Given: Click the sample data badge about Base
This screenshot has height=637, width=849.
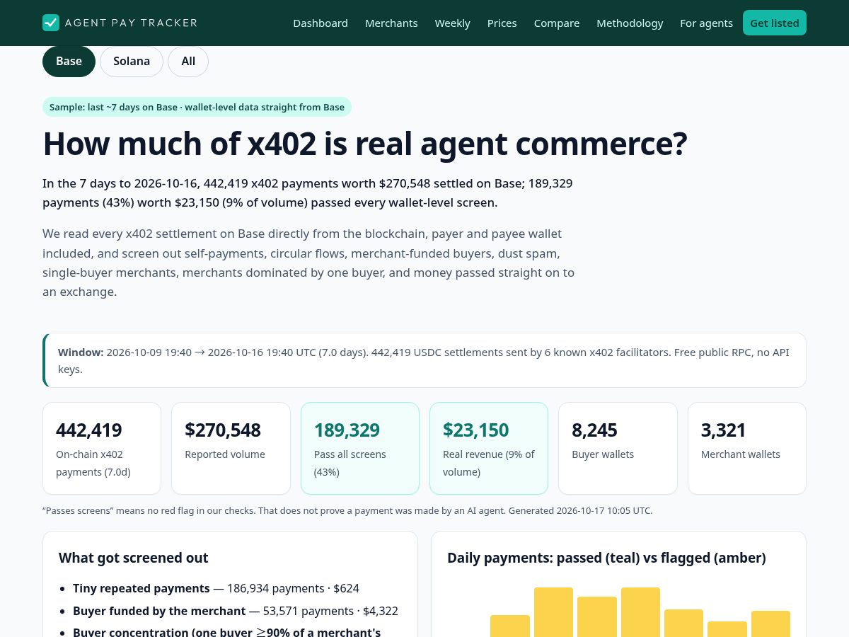Looking at the screenshot, I should (197, 107).
